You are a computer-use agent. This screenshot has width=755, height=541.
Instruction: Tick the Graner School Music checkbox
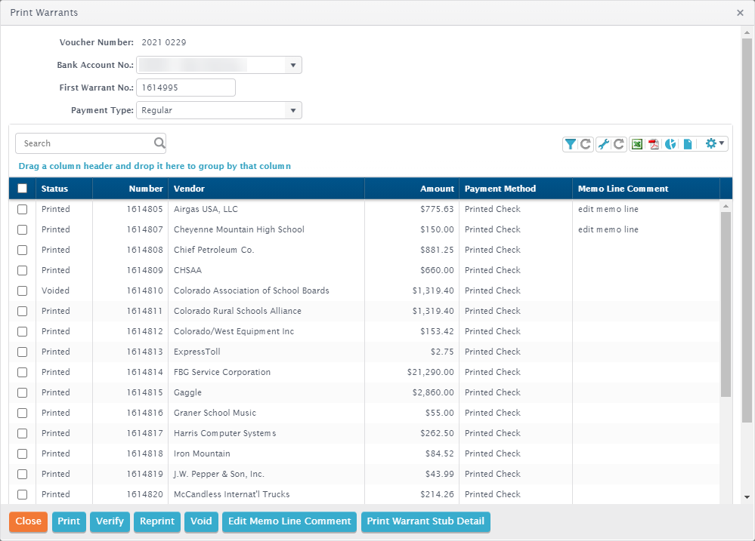point(22,413)
